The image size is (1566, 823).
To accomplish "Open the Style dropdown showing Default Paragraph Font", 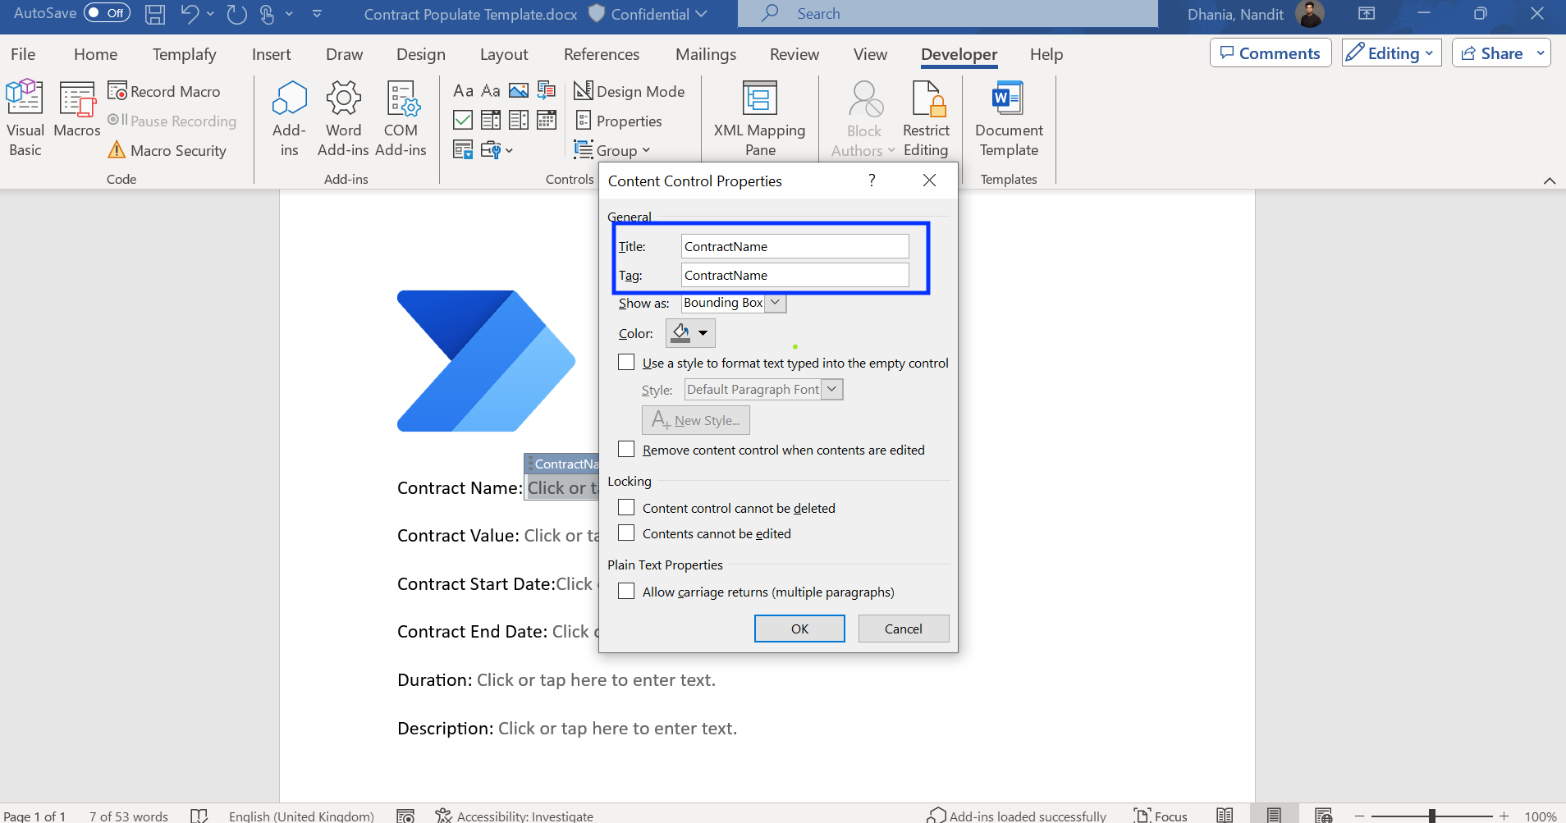I will (x=832, y=389).
